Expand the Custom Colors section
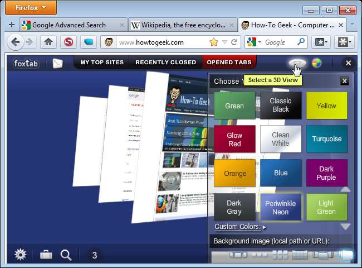362x268 pixels. pos(240,227)
